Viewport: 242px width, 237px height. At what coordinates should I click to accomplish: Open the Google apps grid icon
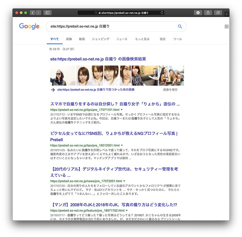226,26
